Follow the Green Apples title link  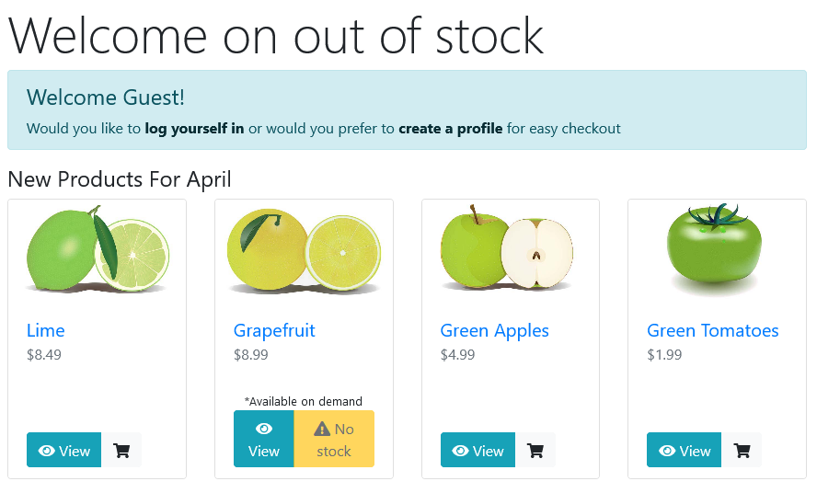pos(494,330)
